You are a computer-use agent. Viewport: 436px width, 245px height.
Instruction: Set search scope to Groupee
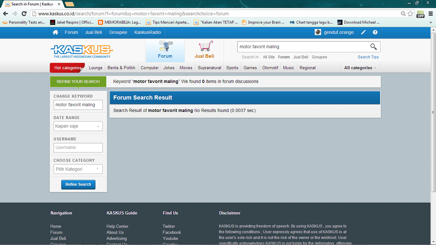click(x=320, y=57)
